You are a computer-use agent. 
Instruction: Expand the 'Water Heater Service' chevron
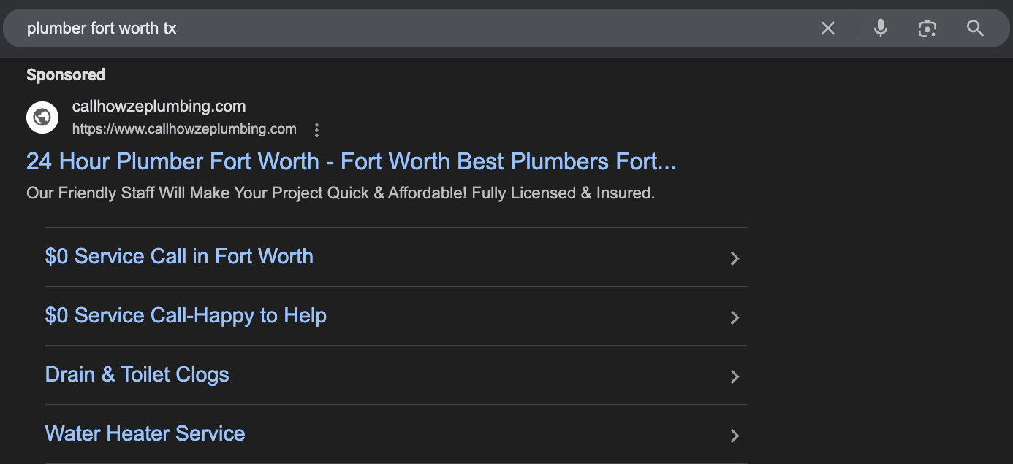(x=735, y=436)
